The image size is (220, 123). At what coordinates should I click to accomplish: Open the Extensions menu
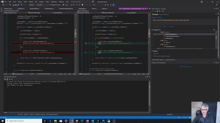(54, 2)
